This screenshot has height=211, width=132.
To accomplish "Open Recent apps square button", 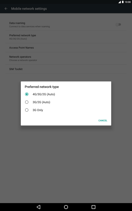I will point(93,207).
